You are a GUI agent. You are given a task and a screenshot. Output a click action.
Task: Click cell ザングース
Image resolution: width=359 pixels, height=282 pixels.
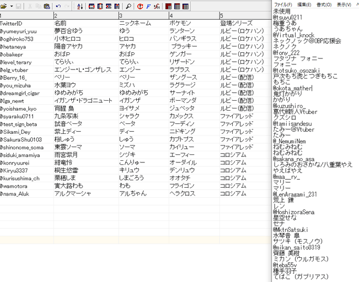[194, 77]
